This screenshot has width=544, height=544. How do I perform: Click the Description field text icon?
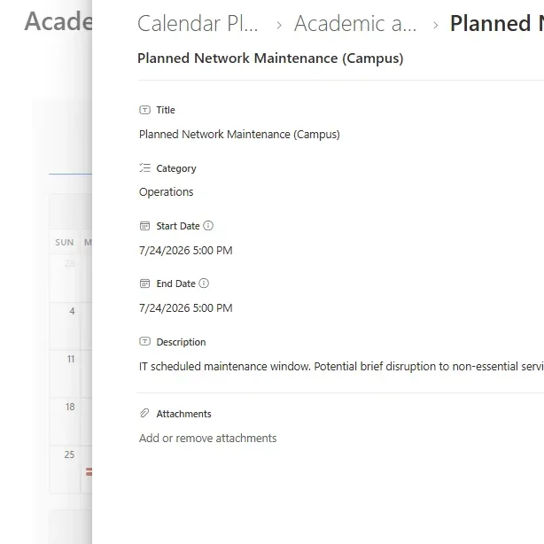point(145,342)
